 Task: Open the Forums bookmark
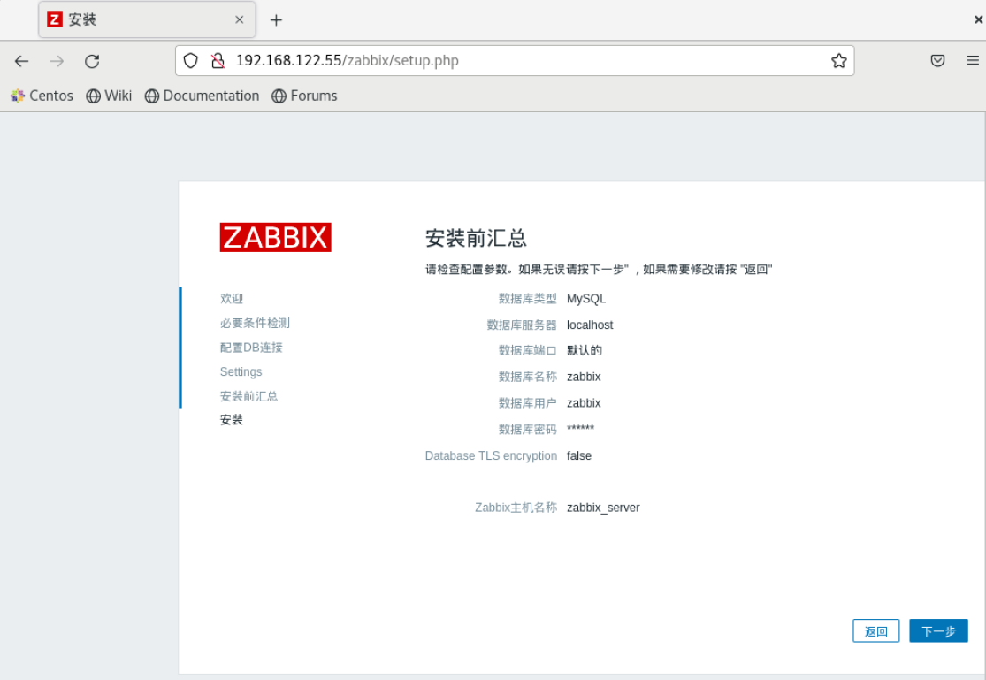click(304, 96)
